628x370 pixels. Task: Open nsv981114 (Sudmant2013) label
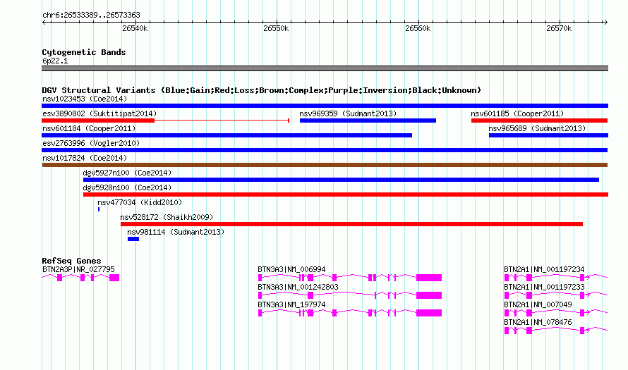coord(176,232)
